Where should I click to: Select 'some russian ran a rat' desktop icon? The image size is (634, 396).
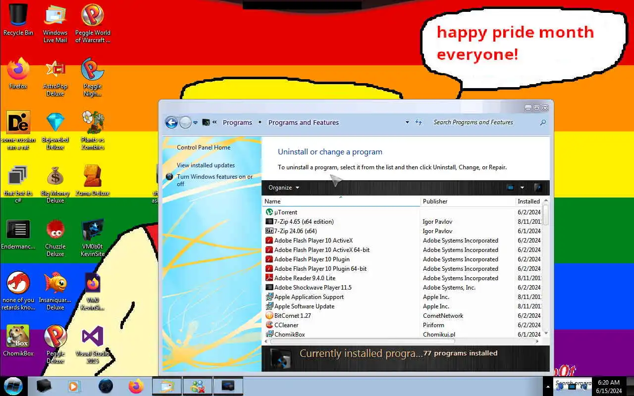point(18,131)
